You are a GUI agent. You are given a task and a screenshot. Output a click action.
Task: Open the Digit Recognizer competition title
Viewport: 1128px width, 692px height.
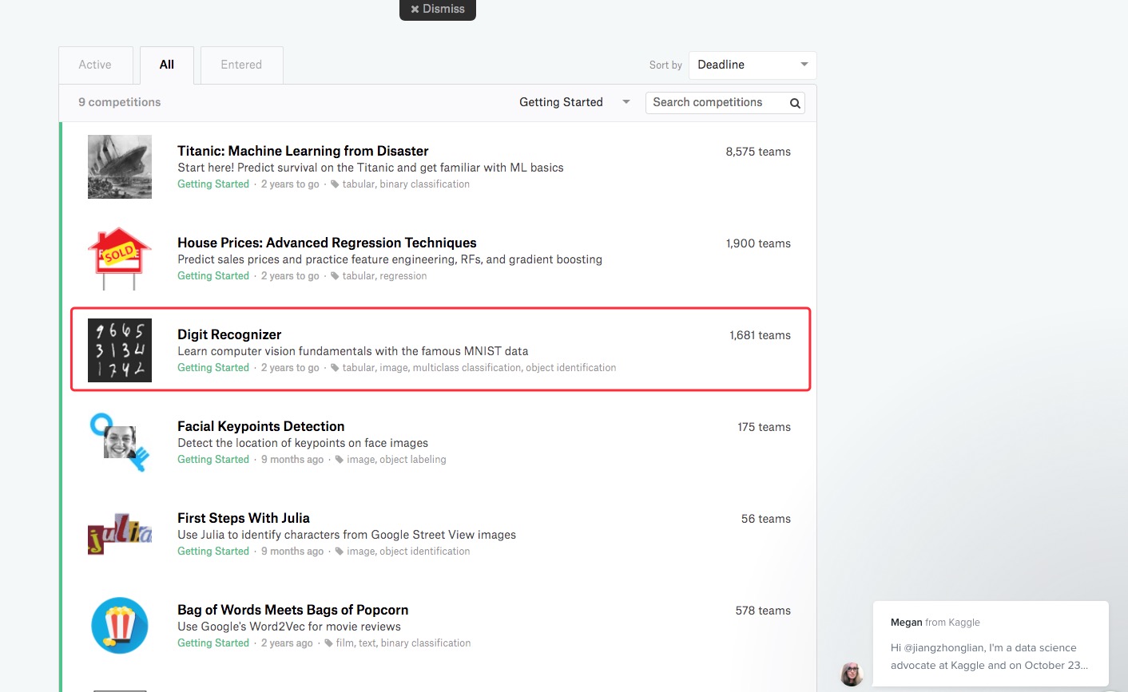pyautogui.click(x=229, y=334)
